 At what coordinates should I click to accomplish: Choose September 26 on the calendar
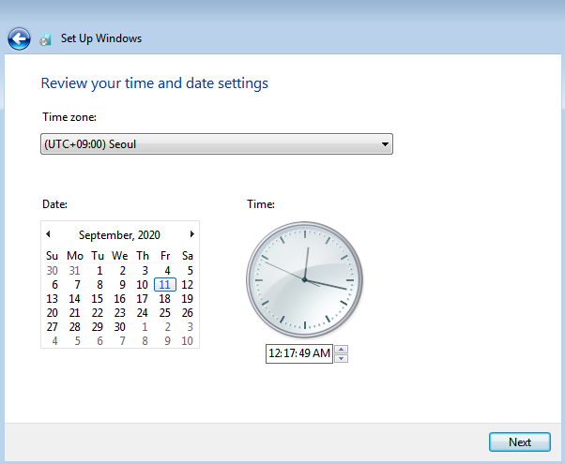pos(187,313)
